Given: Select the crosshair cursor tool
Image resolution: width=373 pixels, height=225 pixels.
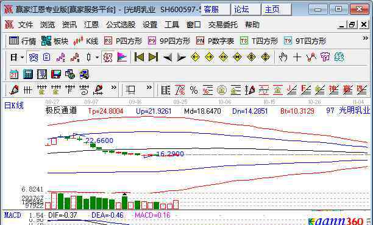Looking at the screenshot, I should (x=297, y=57).
